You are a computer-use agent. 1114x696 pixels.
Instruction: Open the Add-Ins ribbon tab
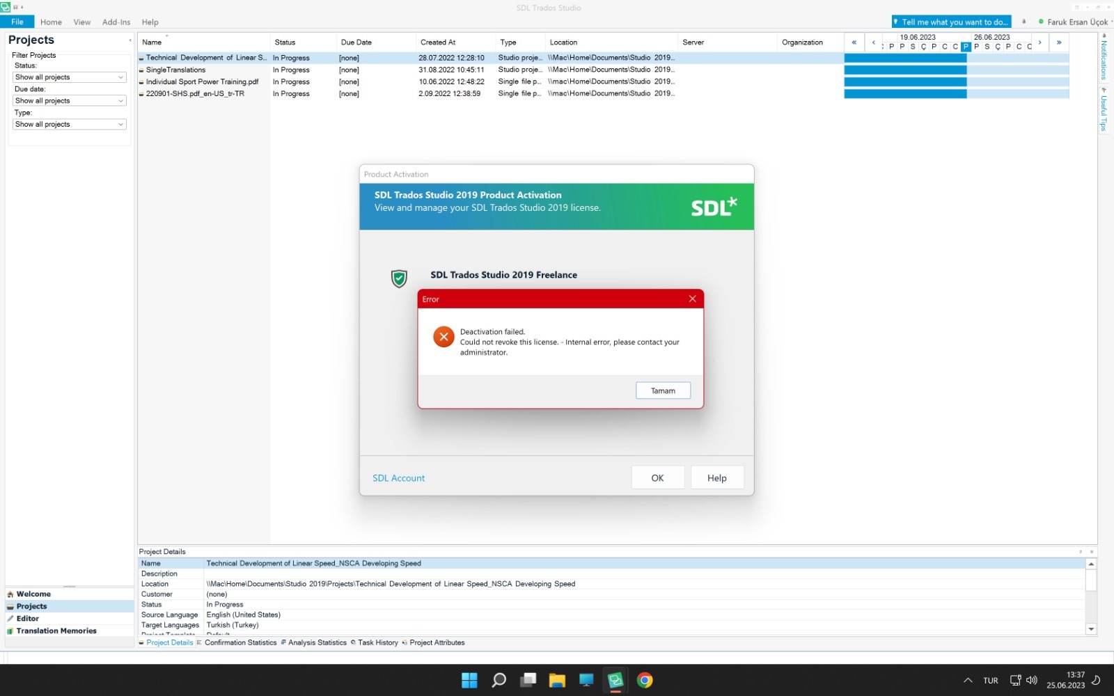coord(116,22)
